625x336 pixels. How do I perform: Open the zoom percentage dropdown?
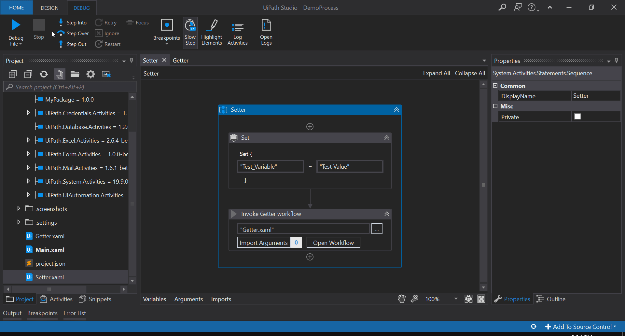tap(456, 299)
